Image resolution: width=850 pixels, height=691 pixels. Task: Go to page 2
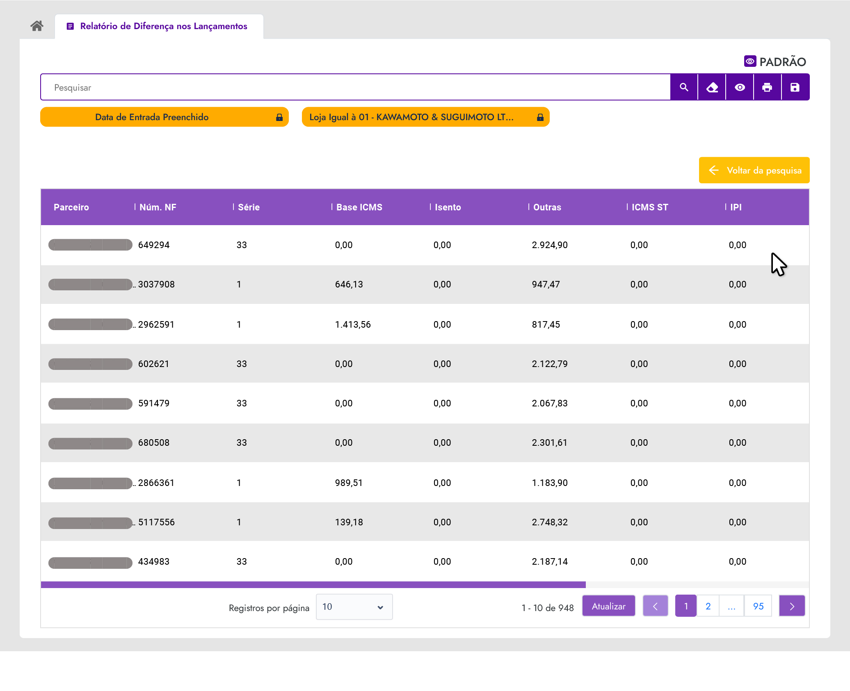(708, 606)
